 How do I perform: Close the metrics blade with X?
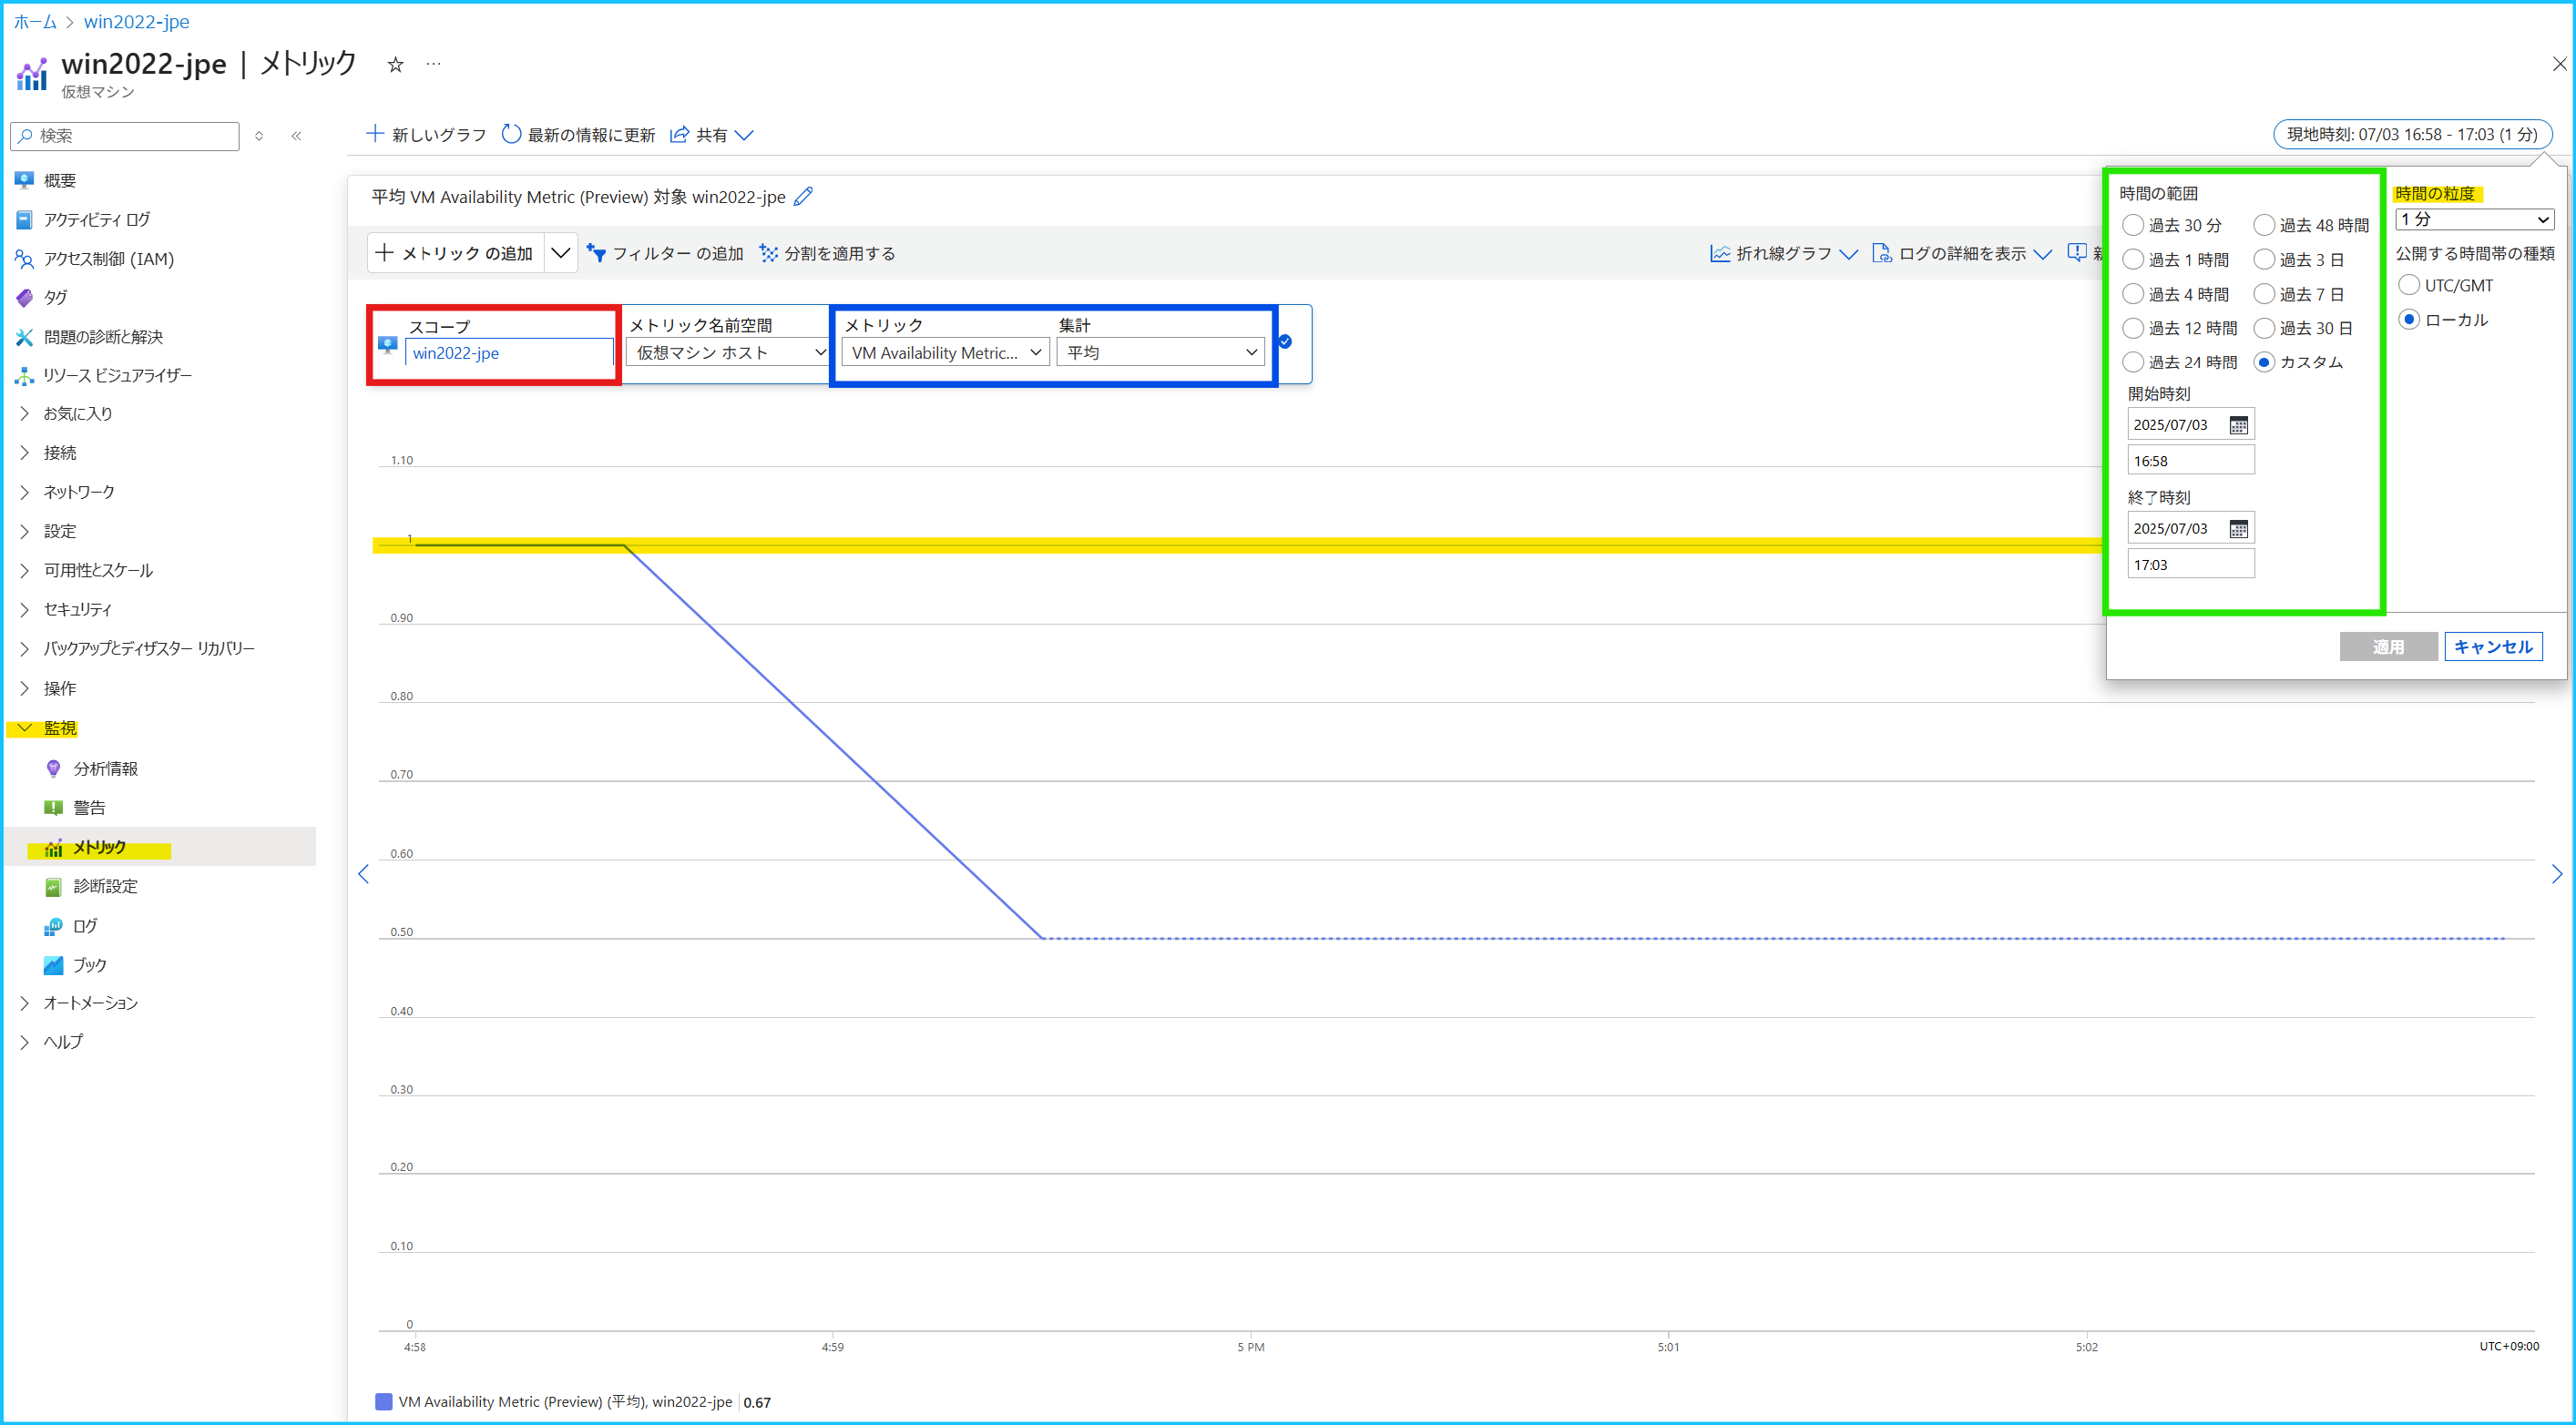point(2559,64)
